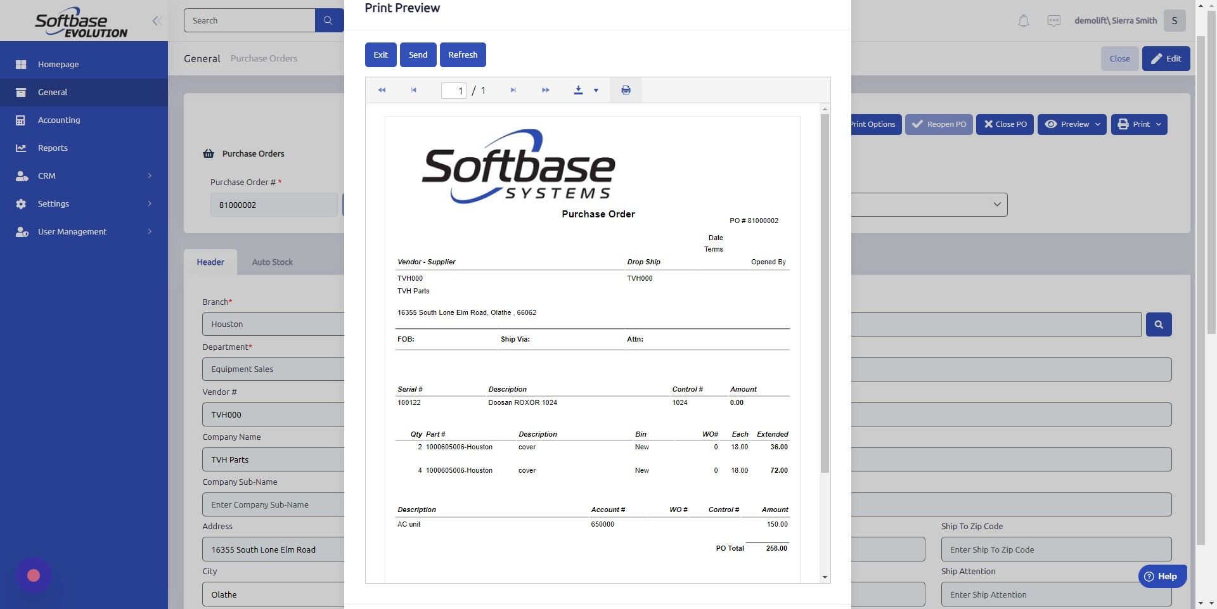
Task: Click Purchase Orders breadcrumb link
Action: tap(264, 58)
